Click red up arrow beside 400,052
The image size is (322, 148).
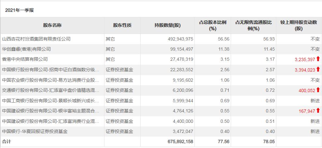(x=318, y=90)
